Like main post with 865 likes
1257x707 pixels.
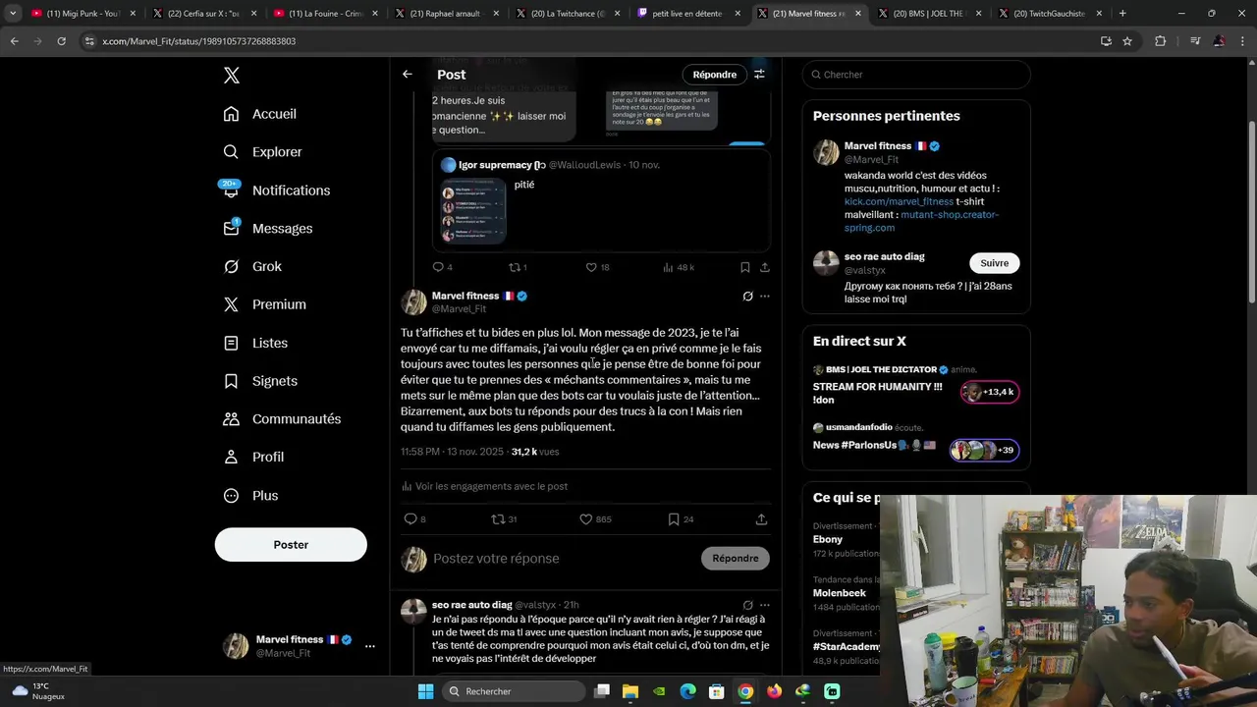point(595,519)
